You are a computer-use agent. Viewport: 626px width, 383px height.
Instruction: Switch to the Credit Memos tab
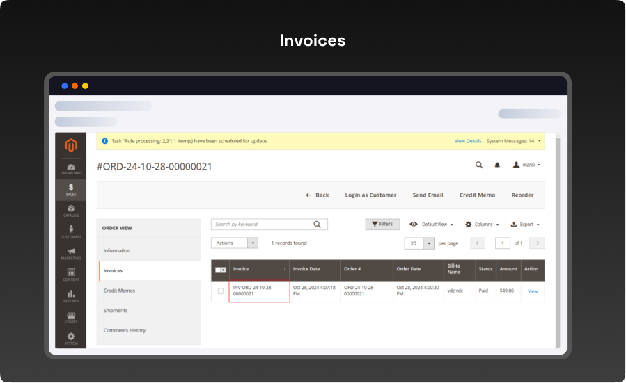[x=119, y=291]
